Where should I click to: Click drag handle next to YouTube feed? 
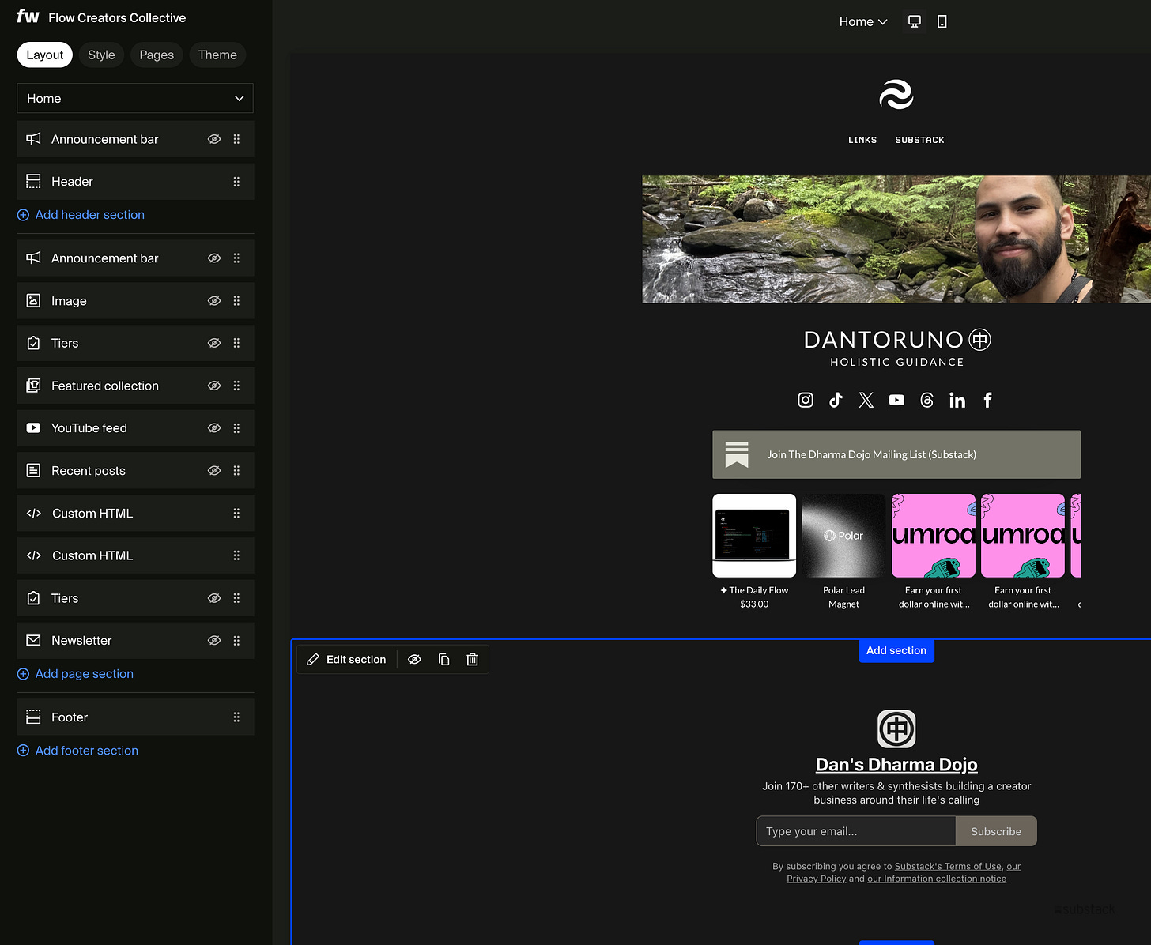coord(236,428)
